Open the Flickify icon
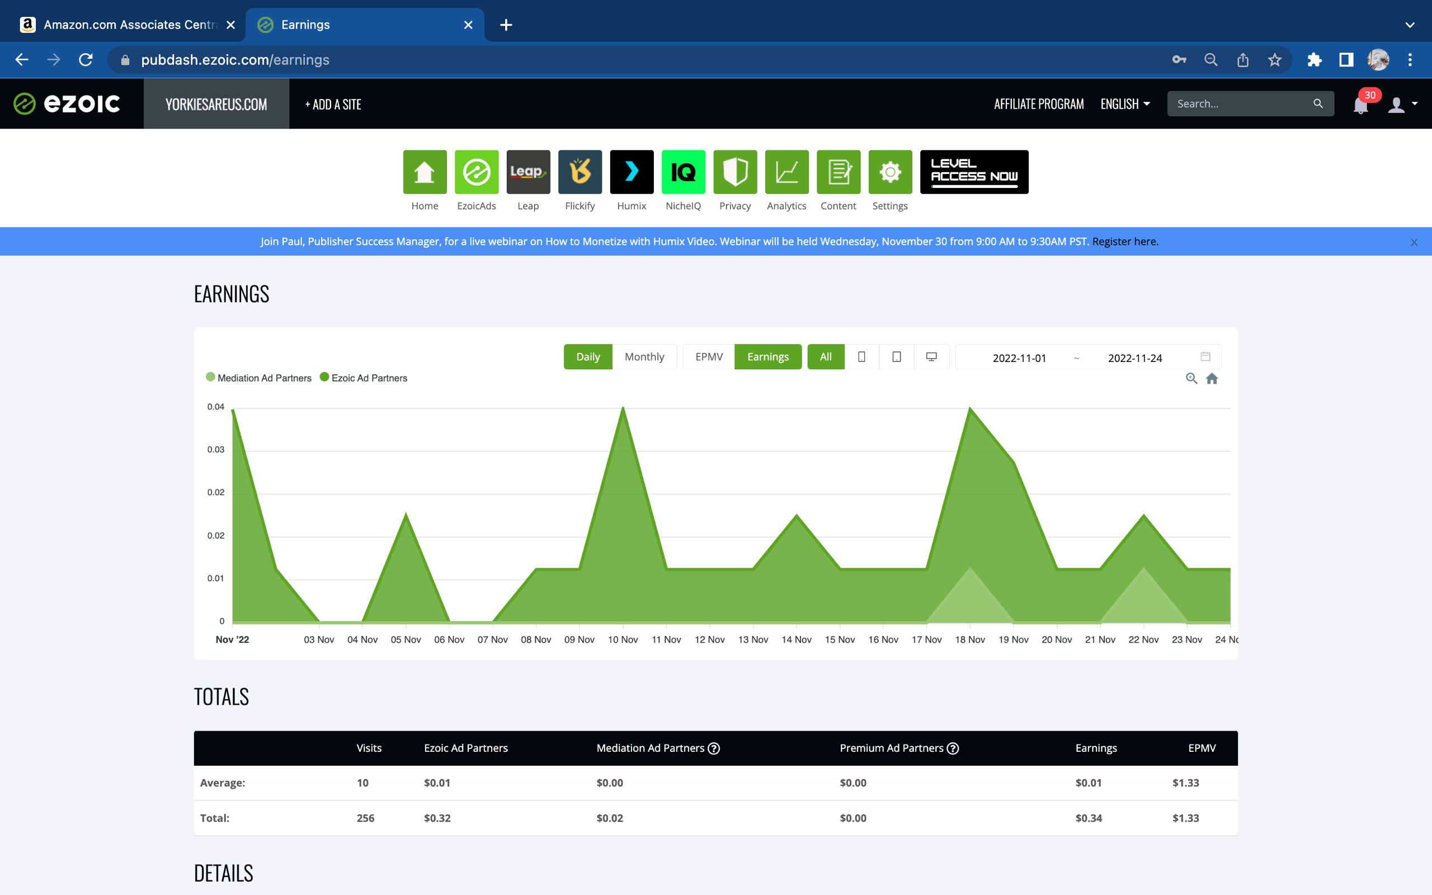 (x=580, y=172)
